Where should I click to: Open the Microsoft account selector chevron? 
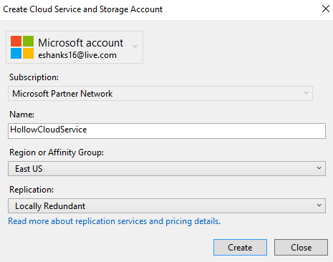click(x=135, y=47)
